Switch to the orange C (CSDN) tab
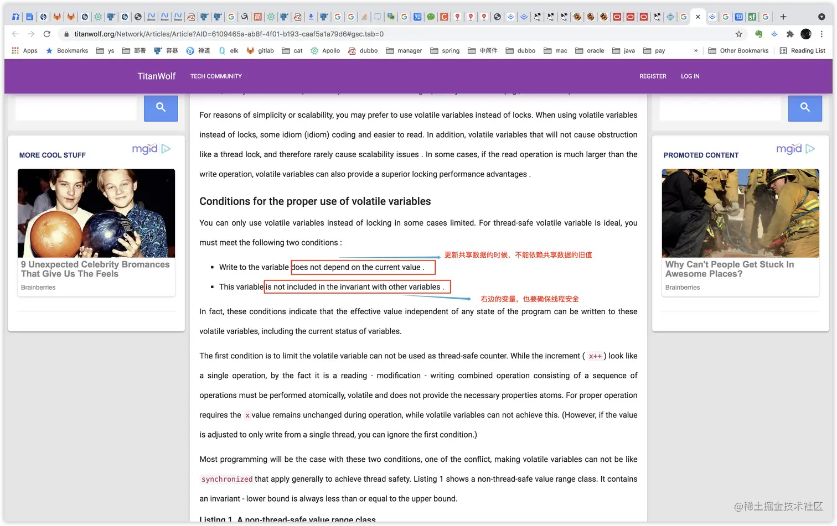The image size is (837, 526). pyautogui.click(x=444, y=17)
